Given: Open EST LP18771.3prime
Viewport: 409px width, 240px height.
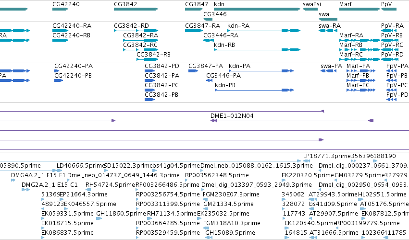Looking at the screenshot, I should click(x=327, y=156).
